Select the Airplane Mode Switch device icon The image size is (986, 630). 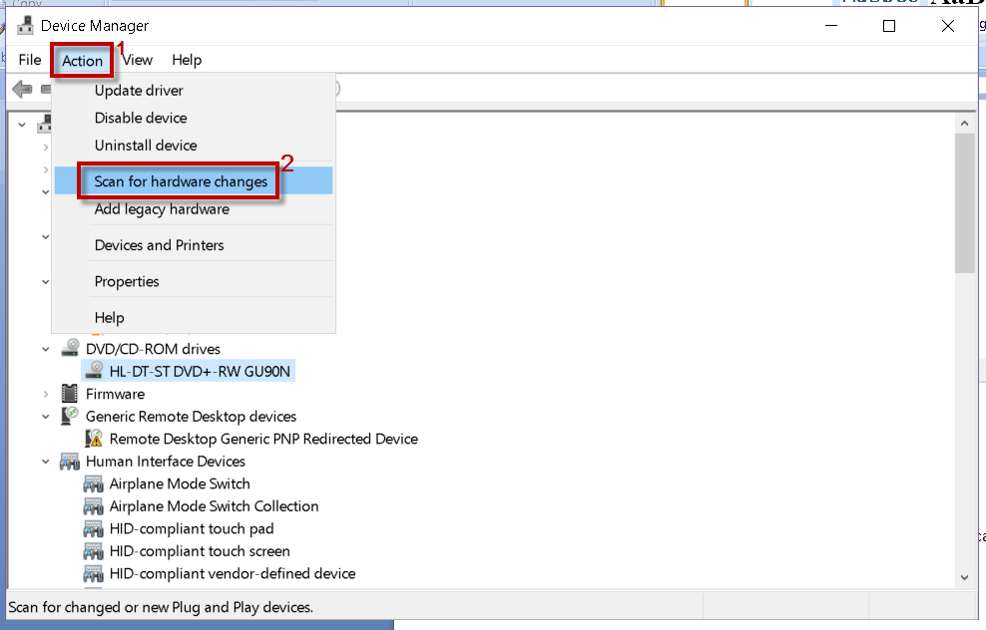pyautogui.click(x=94, y=483)
